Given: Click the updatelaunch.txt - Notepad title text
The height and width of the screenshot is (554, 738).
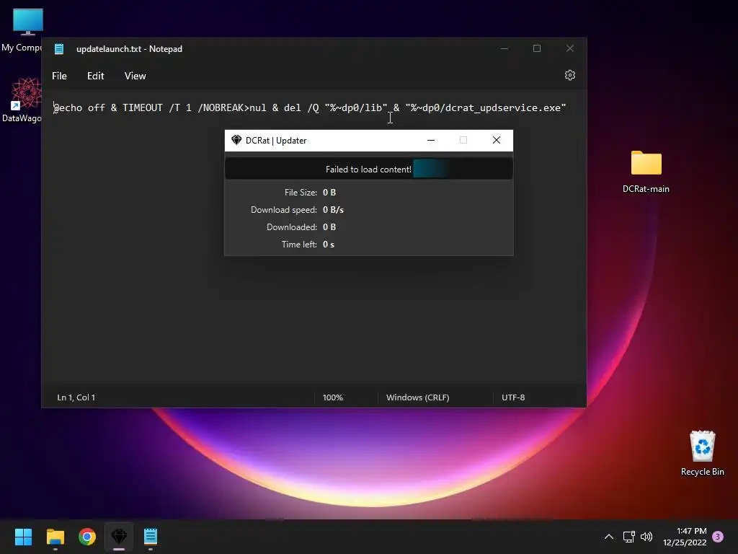Looking at the screenshot, I should [x=129, y=49].
